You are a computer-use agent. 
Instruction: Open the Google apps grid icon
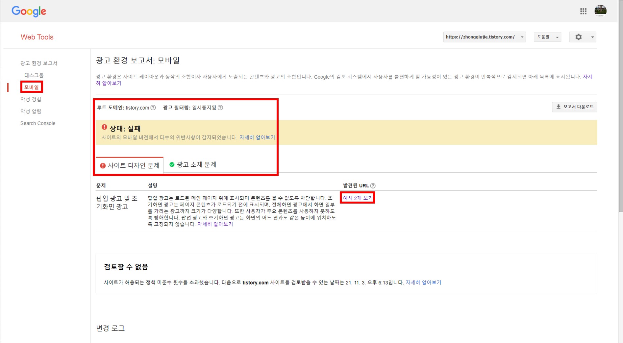coord(583,12)
